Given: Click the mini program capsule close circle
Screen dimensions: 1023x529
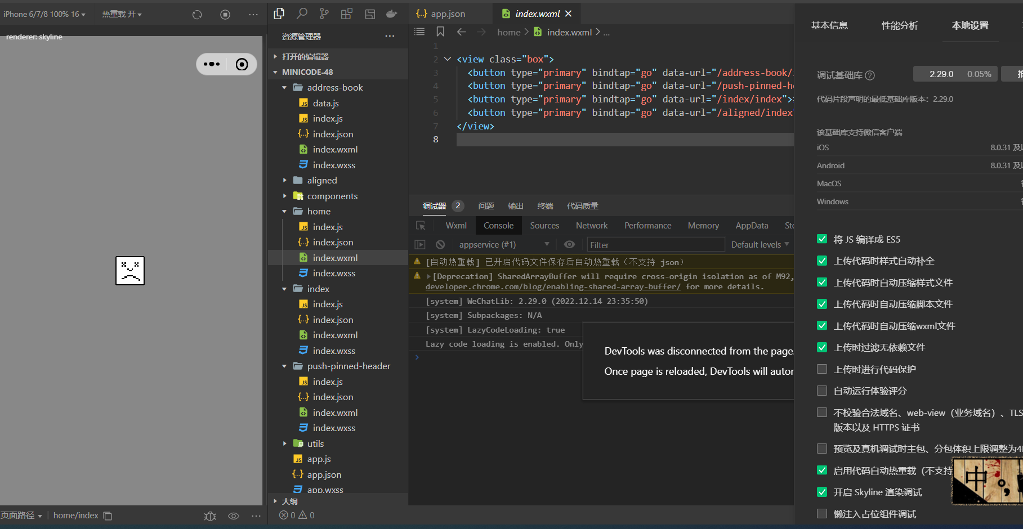Looking at the screenshot, I should (x=242, y=64).
